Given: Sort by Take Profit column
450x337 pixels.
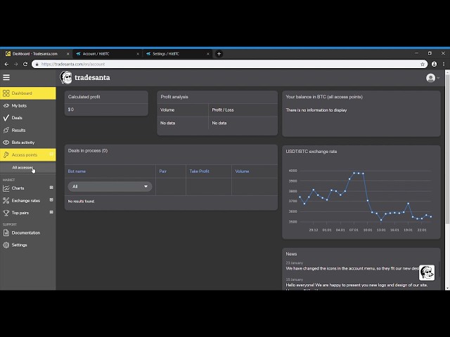Looking at the screenshot, I should point(199,171).
